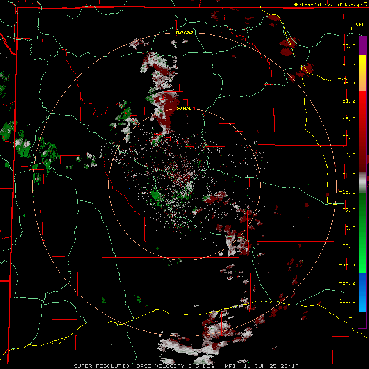
Task: Click the 107.8 value on the velocity scale
Action: (347, 46)
